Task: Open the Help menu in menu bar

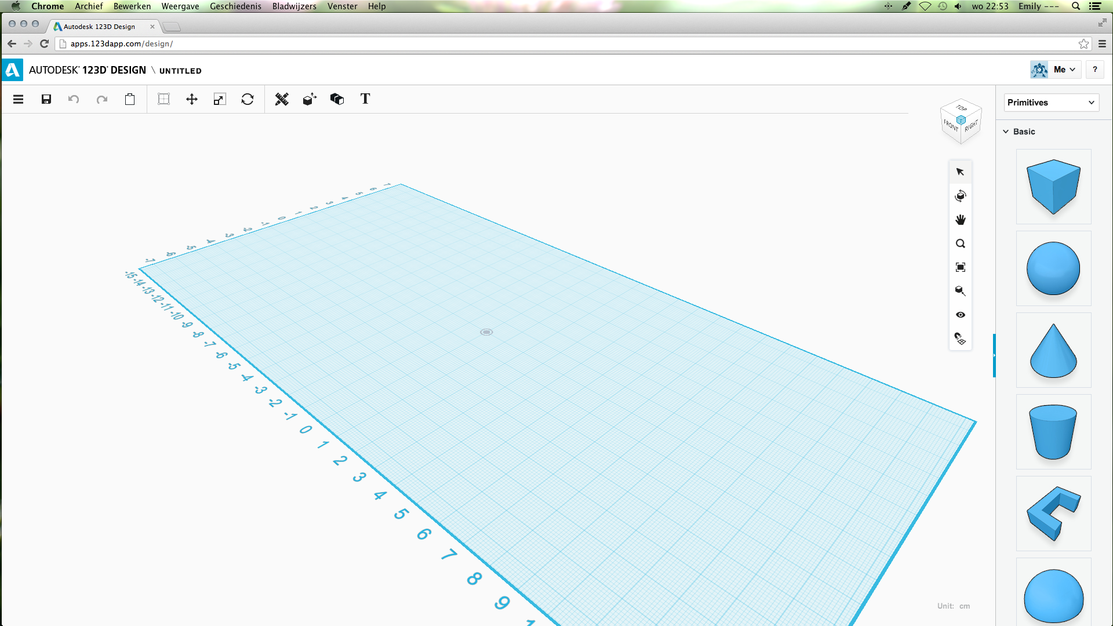Action: coord(377,6)
